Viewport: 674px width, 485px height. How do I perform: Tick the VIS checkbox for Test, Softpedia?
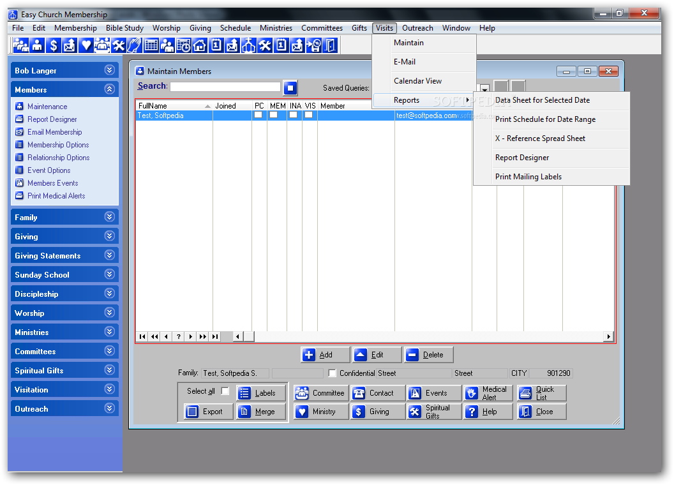coord(309,116)
